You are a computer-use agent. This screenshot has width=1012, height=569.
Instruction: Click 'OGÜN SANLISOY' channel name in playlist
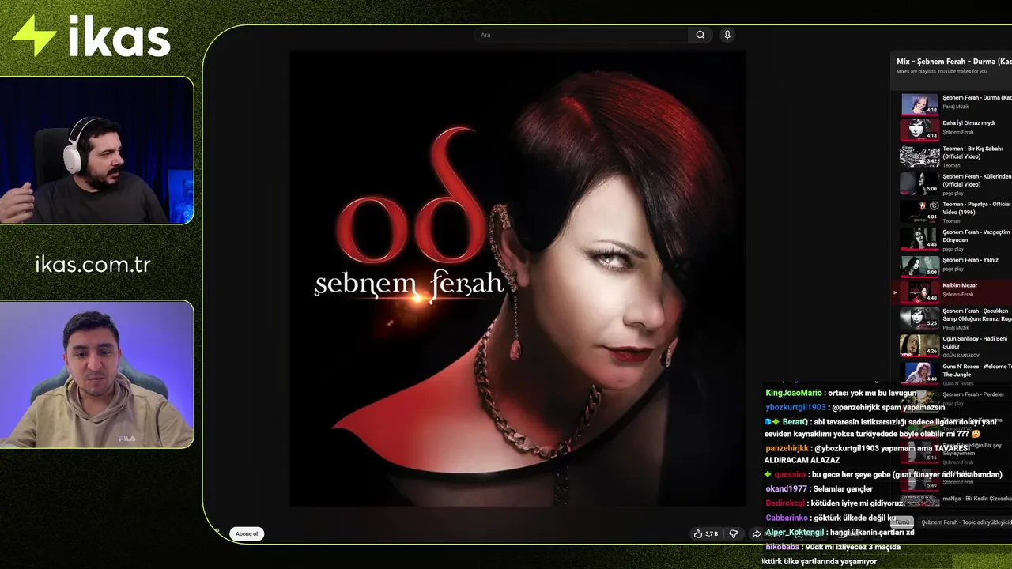click(961, 356)
